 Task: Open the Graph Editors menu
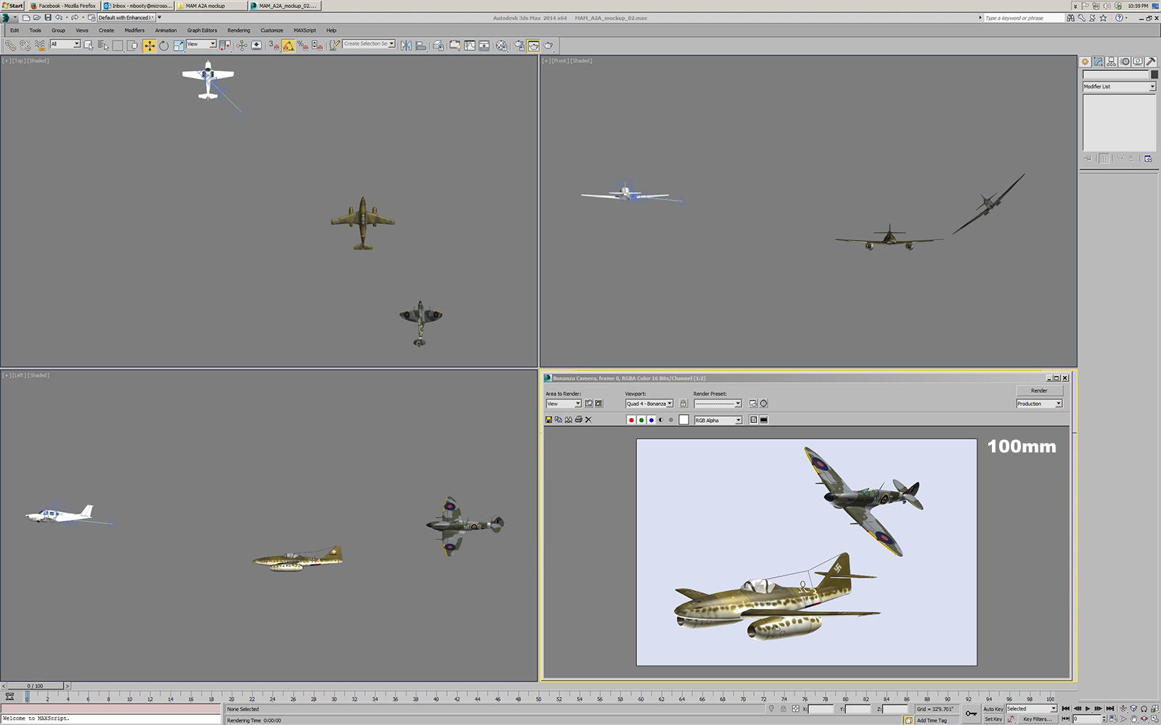(202, 30)
